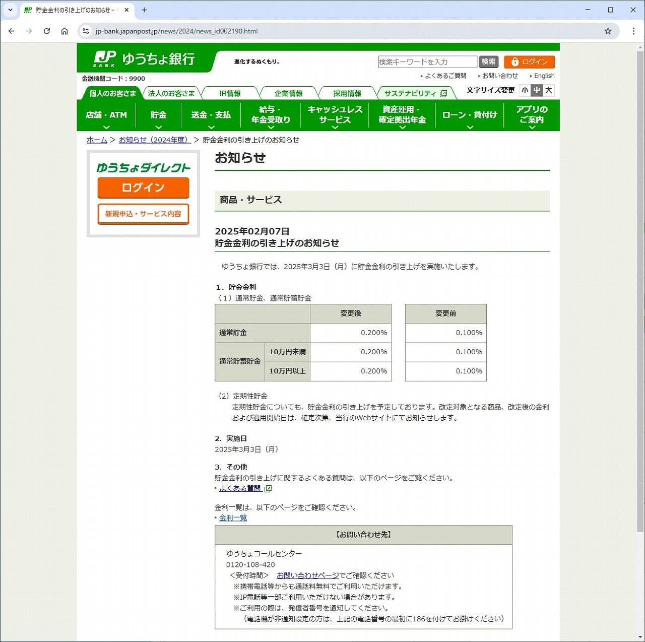Set font size to 中 (medium)
This screenshot has height=642, width=645.
click(537, 90)
